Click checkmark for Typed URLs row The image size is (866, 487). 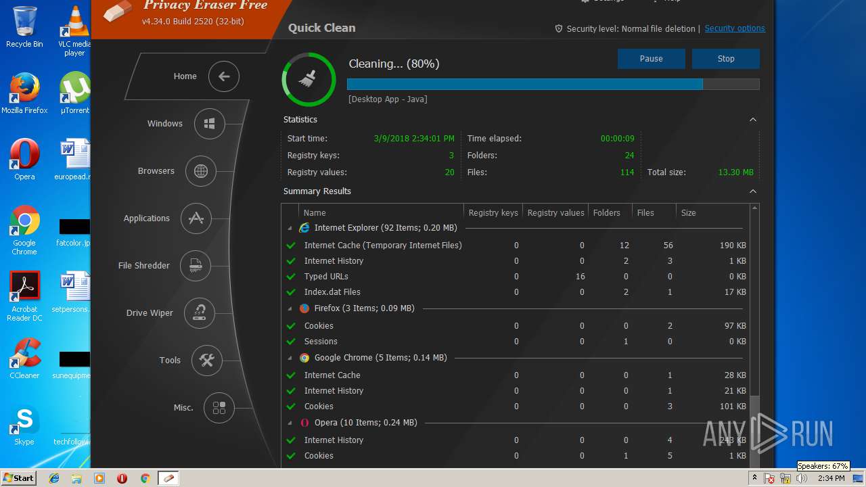tap(291, 277)
